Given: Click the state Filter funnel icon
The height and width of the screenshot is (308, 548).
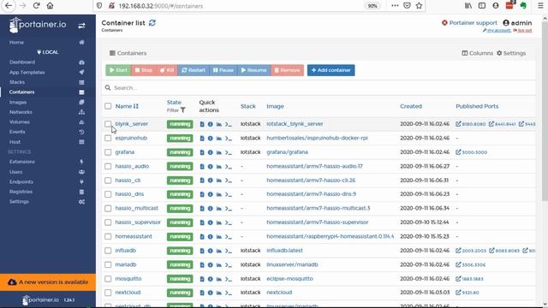Looking at the screenshot, I should pyautogui.click(x=182, y=110).
